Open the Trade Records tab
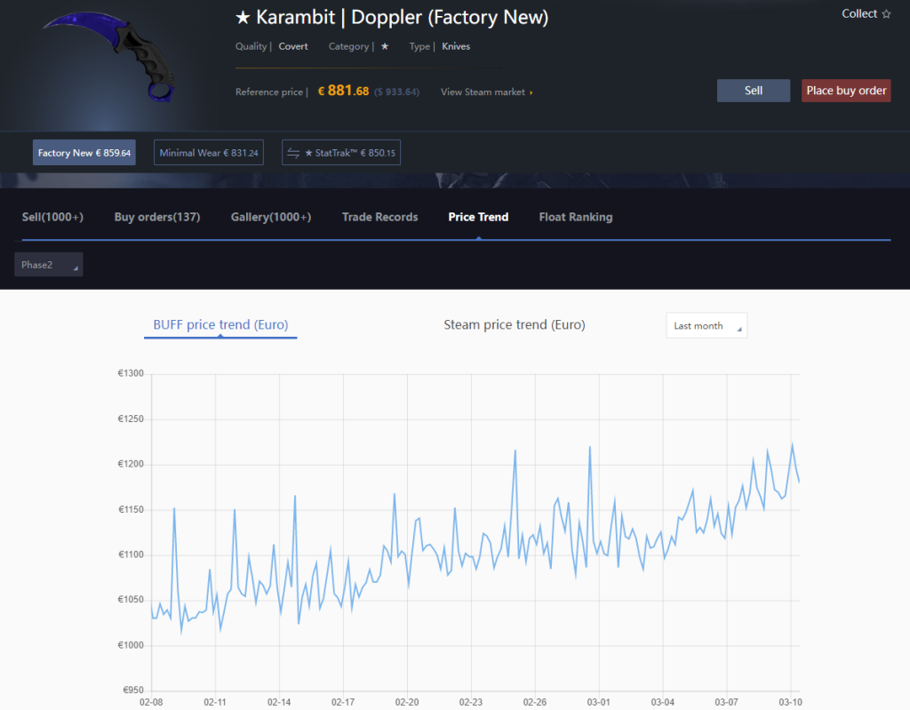The width and height of the screenshot is (910, 710). [x=380, y=217]
